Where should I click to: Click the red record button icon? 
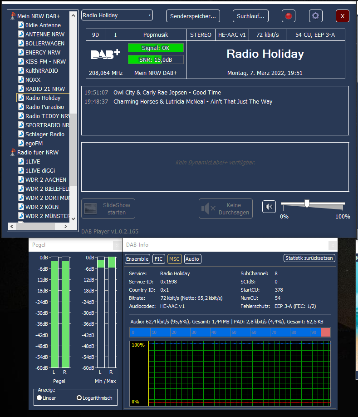(288, 16)
